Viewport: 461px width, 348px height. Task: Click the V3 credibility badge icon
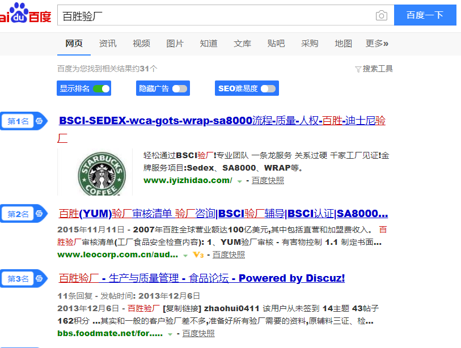pos(198,255)
